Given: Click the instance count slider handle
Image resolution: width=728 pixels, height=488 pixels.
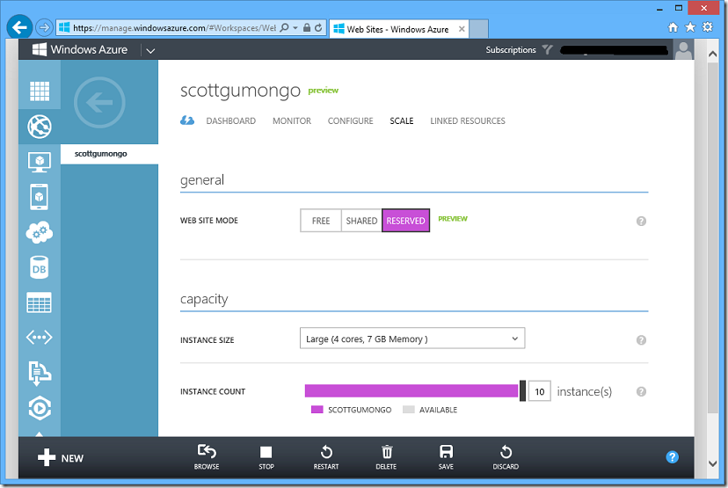Looking at the screenshot, I should pyautogui.click(x=523, y=391).
